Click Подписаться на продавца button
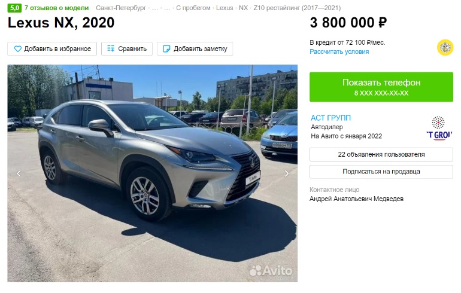This screenshot has width=461, height=293. (x=381, y=172)
